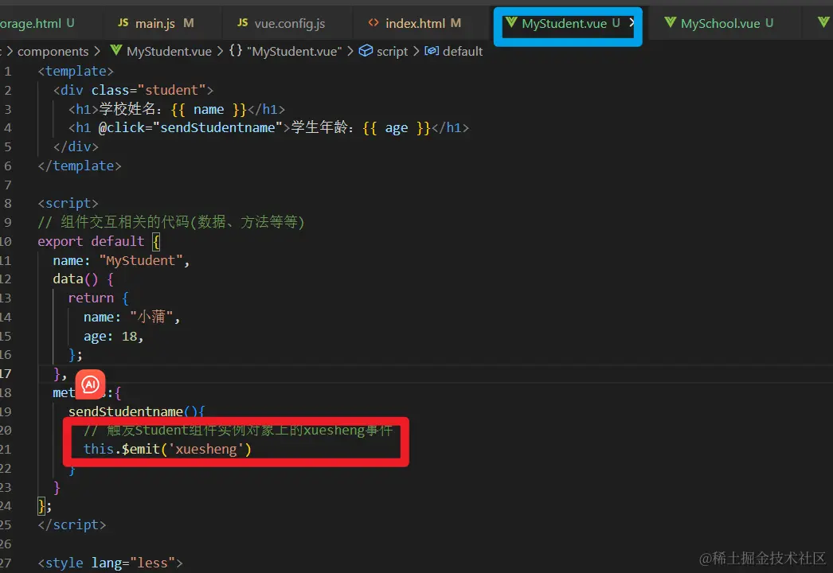Switch to the index.html tab
Screen dimensions: 833x573
click(414, 23)
